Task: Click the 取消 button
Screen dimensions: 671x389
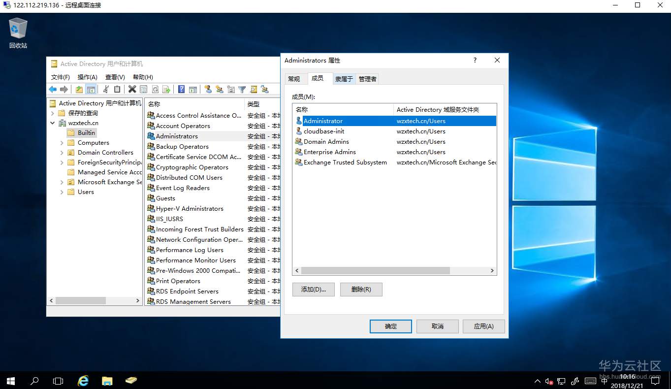Action: click(x=438, y=326)
